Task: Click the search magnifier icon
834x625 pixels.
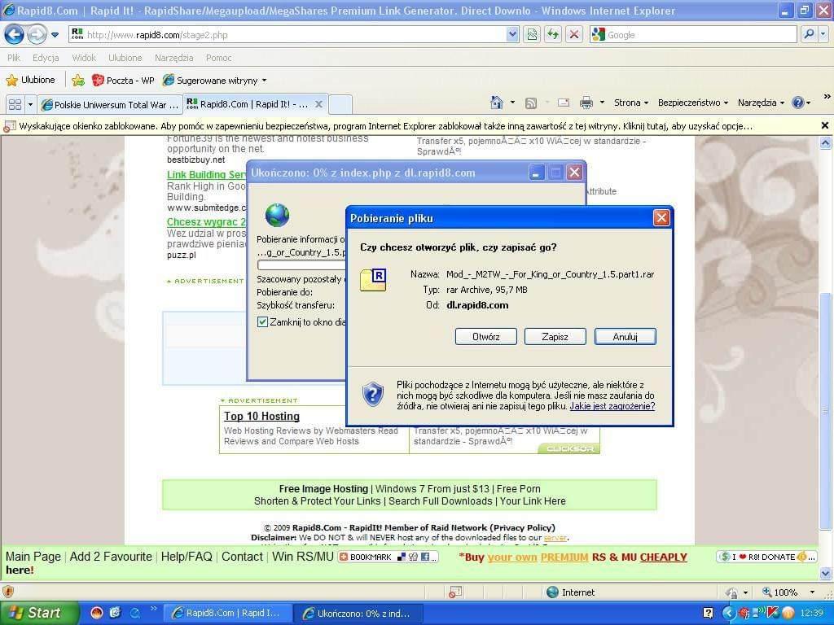Action: pyautogui.click(x=809, y=34)
